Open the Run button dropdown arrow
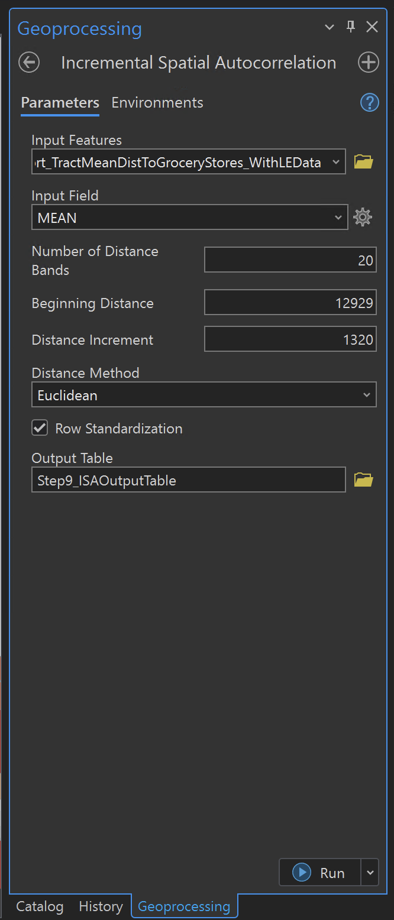This screenshot has height=920, width=394. click(370, 873)
